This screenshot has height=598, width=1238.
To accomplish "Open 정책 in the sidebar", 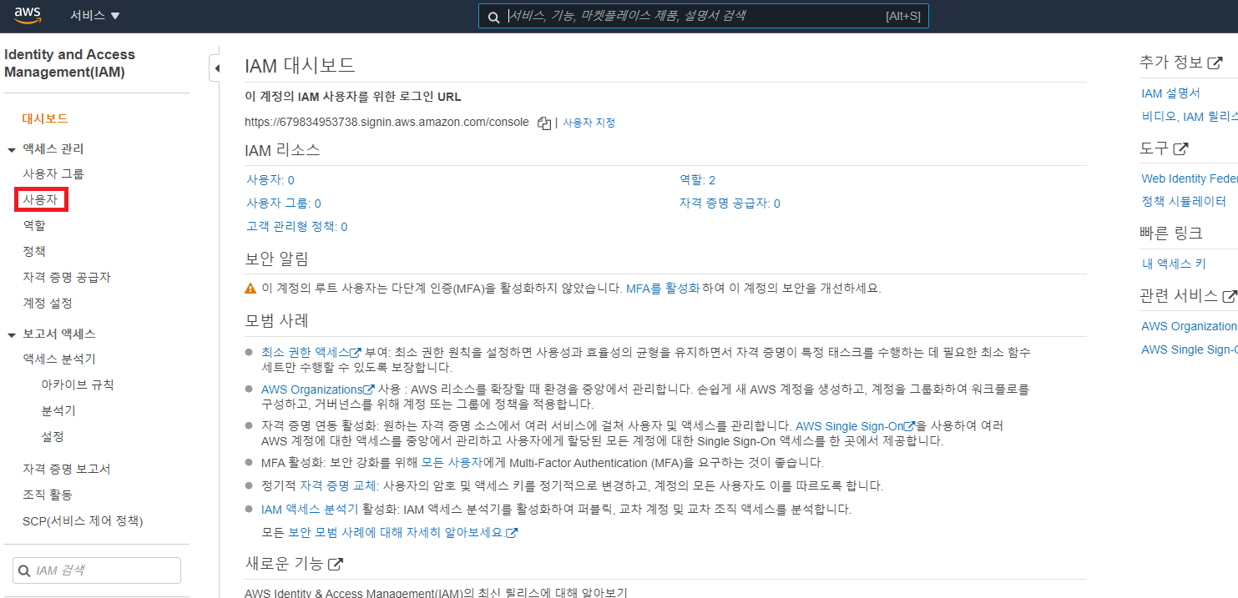I will click(34, 251).
